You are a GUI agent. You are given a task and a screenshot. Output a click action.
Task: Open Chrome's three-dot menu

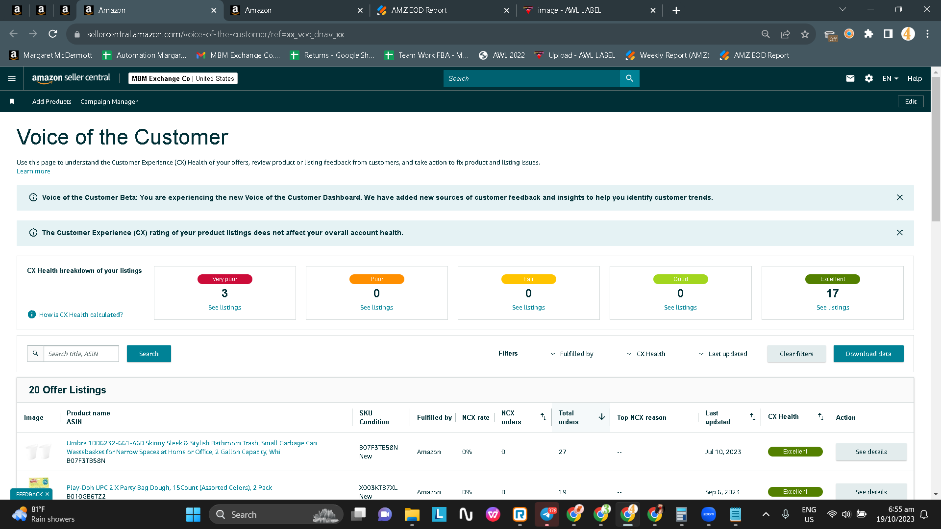click(x=927, y=34)
